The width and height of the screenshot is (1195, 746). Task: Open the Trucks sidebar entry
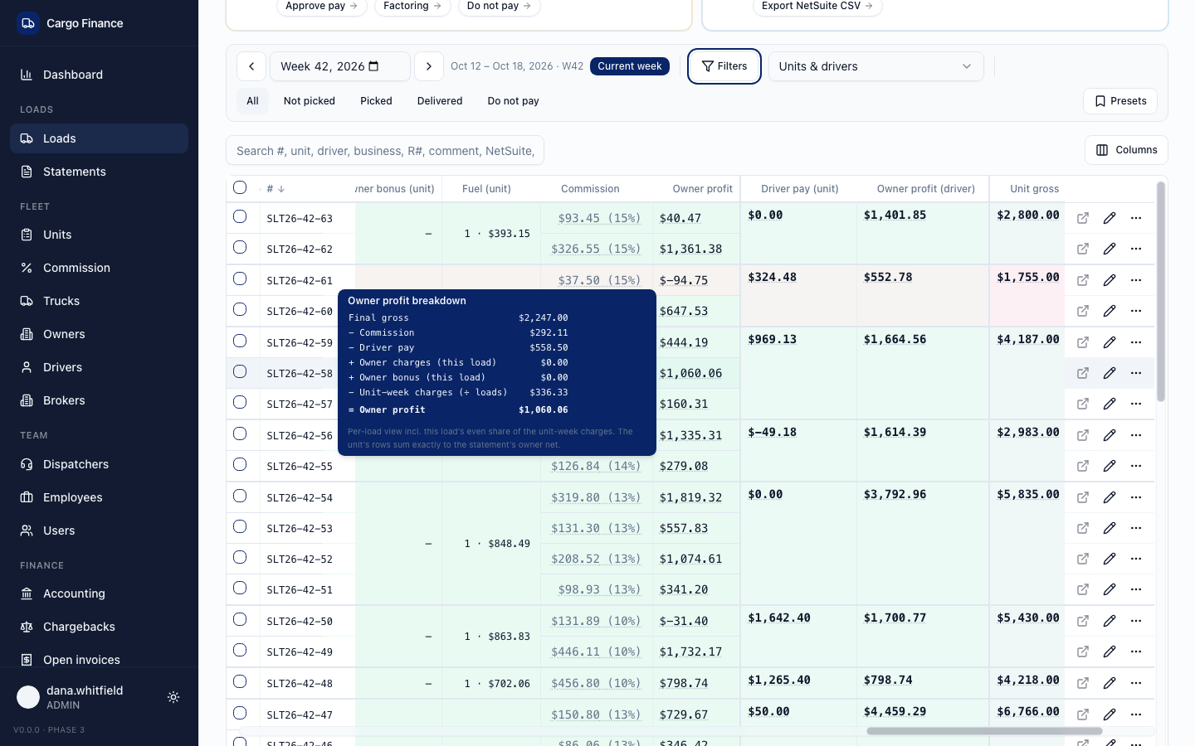click(x=99, y=301)
